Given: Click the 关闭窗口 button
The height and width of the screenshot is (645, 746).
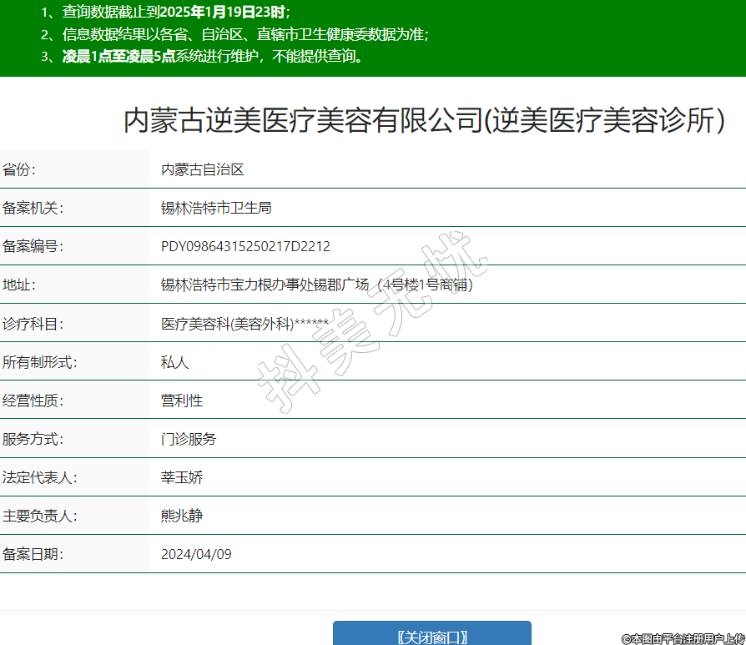Looking at the screenshot, I should [431, 635].
